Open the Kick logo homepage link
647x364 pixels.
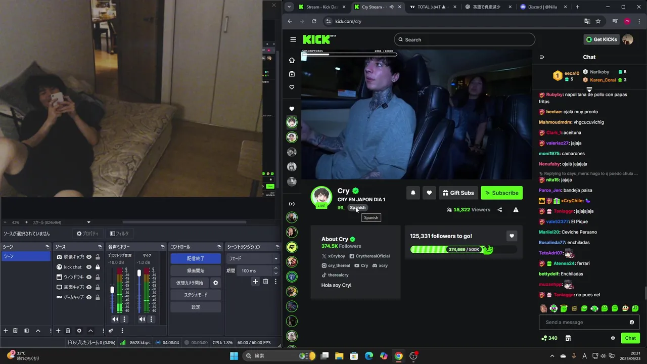point(319,39)
